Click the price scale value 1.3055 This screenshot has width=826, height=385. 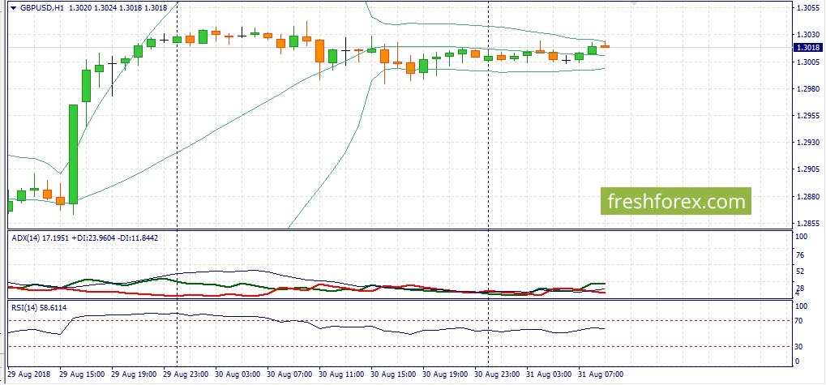[807, 8]
